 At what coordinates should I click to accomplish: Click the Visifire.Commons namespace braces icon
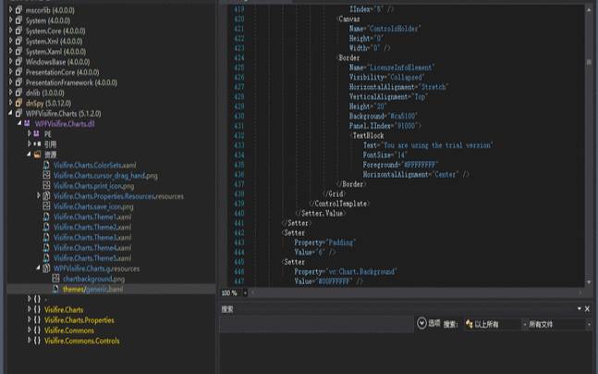36,330
